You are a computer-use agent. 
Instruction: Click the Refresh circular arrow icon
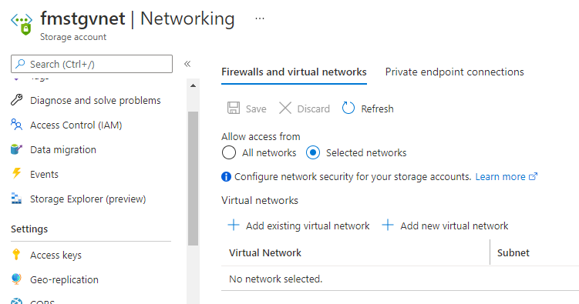pyautogui.click(x=348, y=109)
